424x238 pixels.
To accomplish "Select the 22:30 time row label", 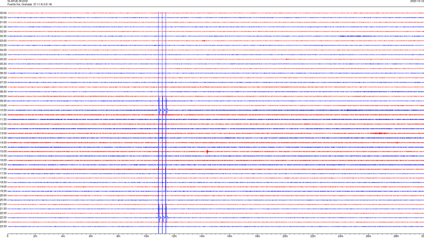I will tap(3, 217).
